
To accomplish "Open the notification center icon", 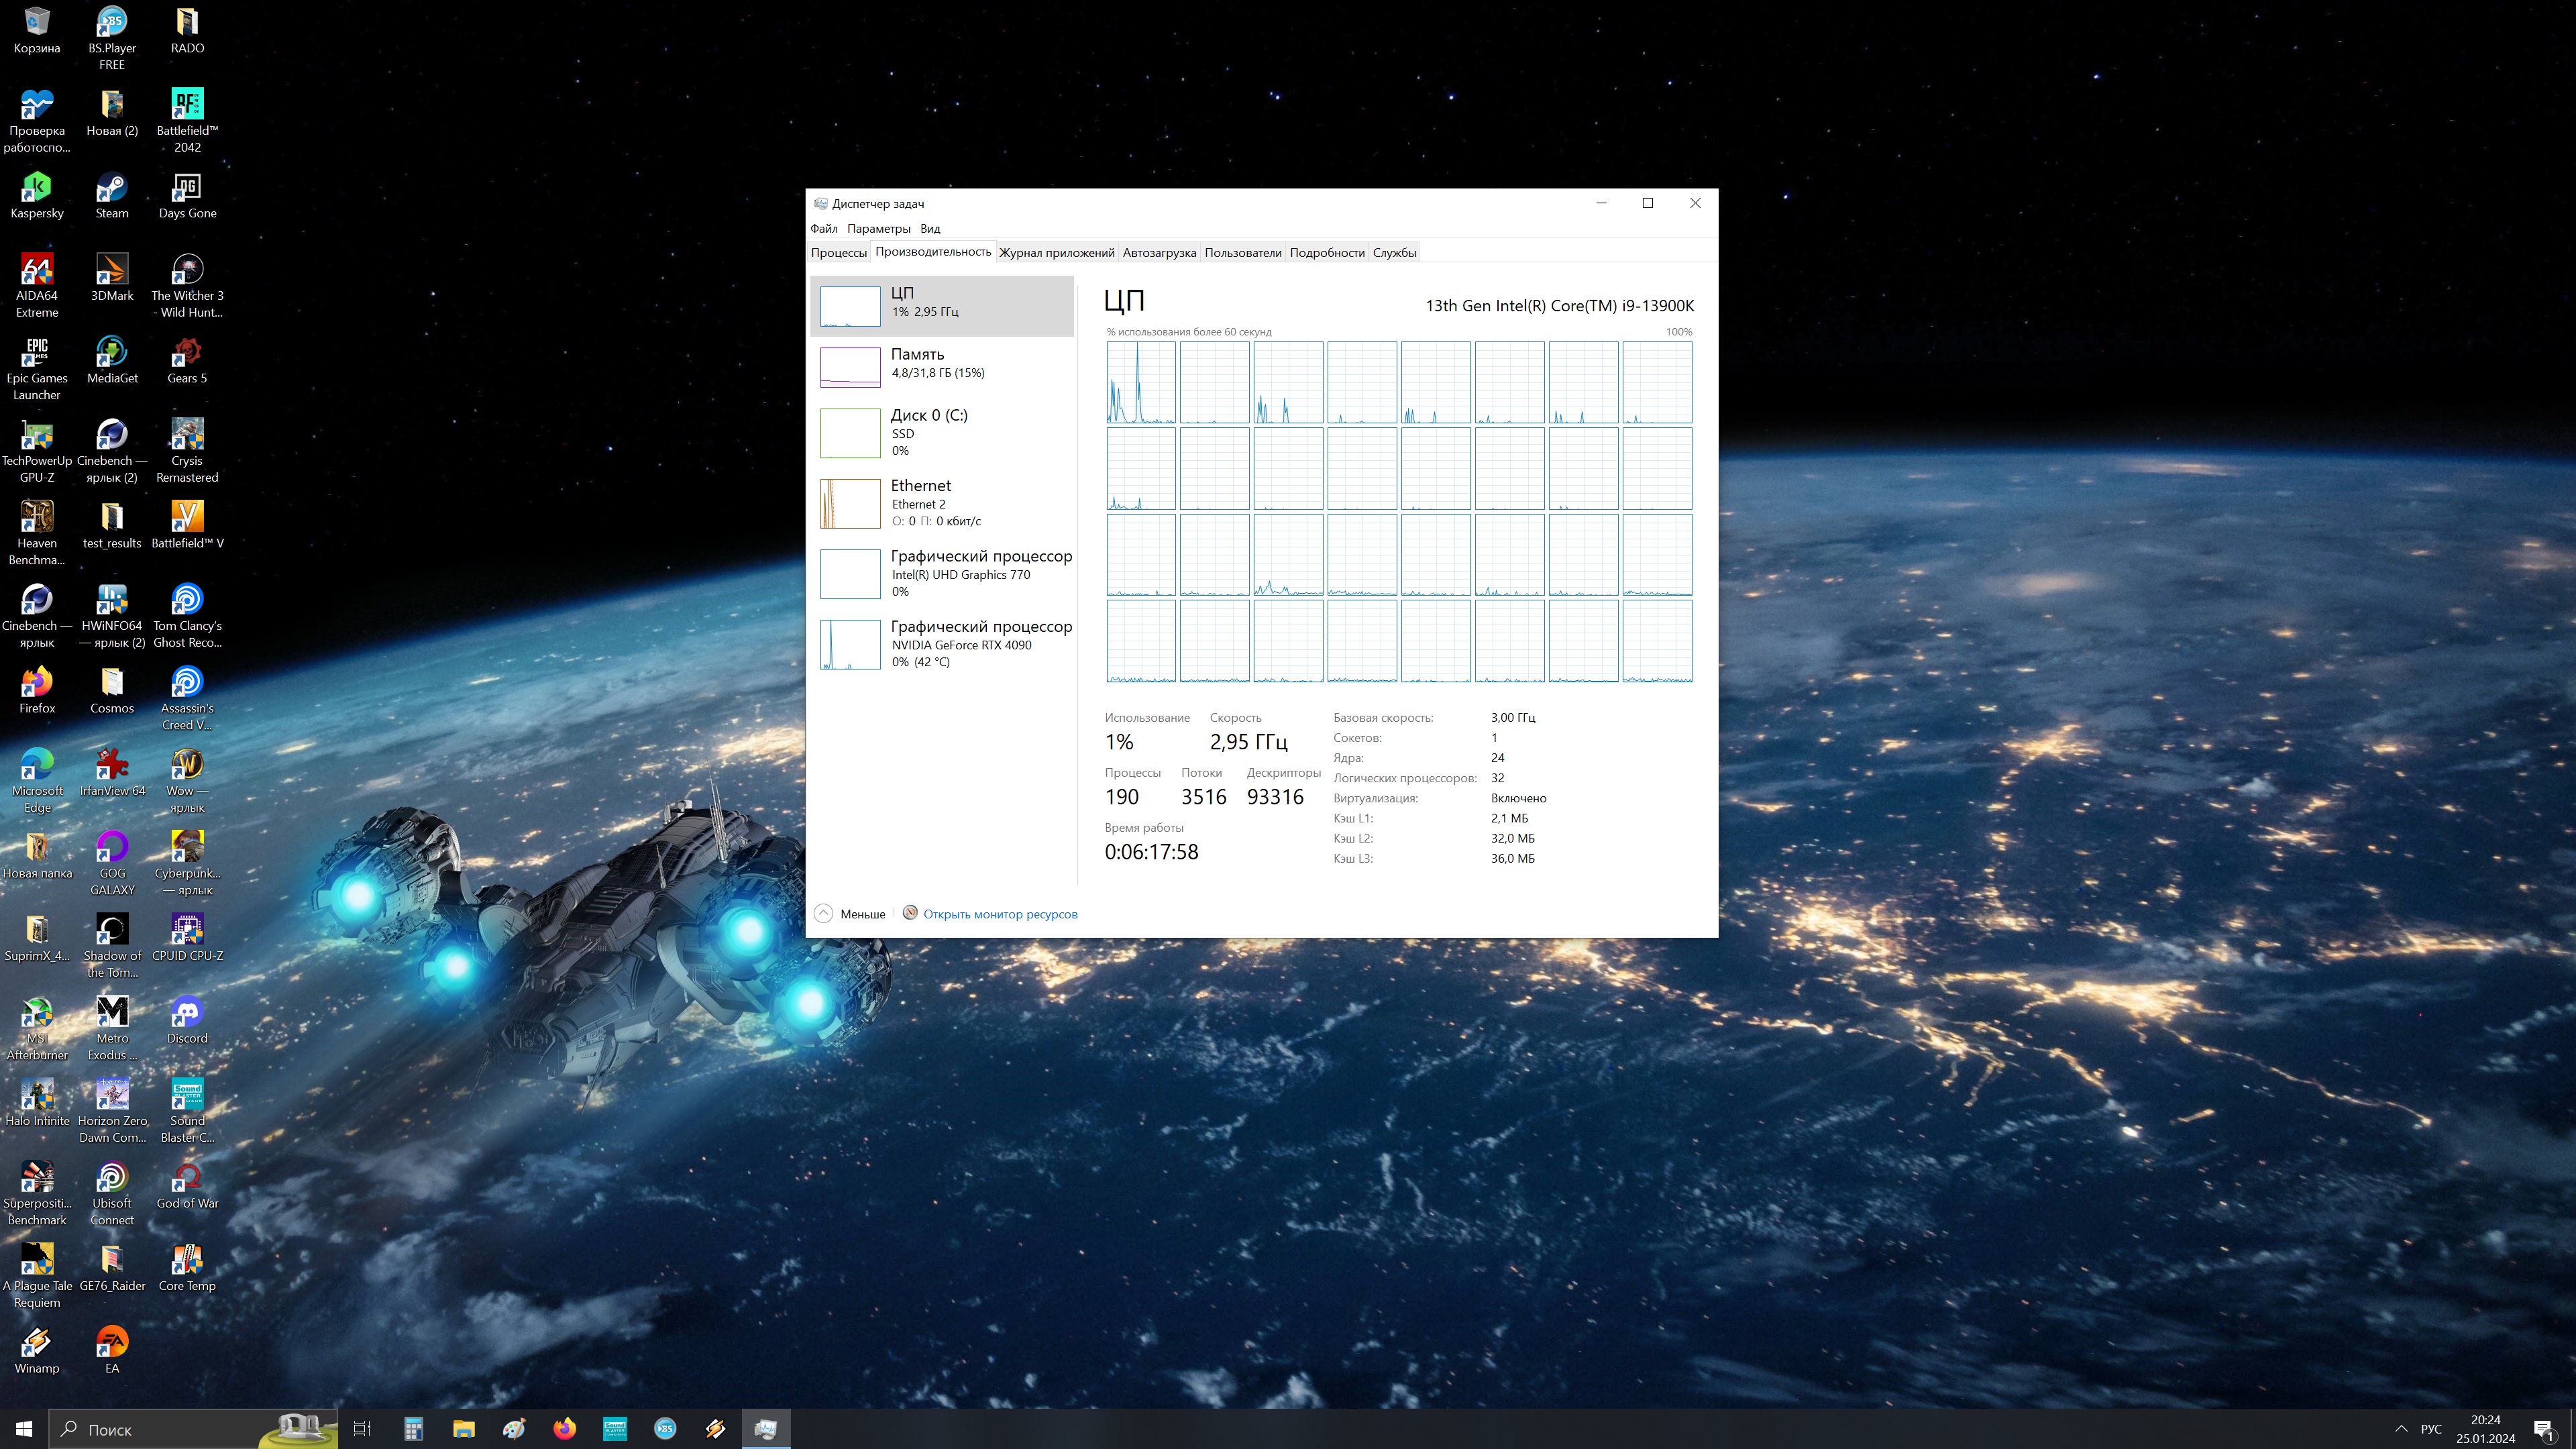I will [2544, 1429].
